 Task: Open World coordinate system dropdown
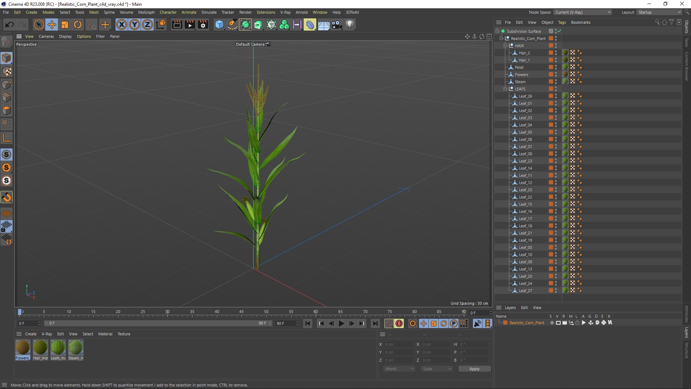399,369
